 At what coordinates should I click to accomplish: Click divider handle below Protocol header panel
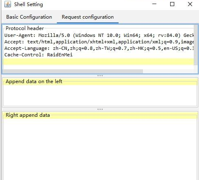[100, 75]
